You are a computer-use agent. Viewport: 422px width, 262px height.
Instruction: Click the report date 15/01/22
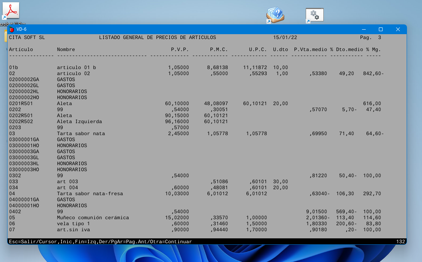point(285,38)
